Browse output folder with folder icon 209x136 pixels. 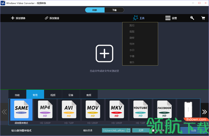(x=128, y=130)
